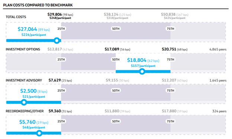Viewport: 232px width, 139px height.
Task: Click the $18,804 investment options value
Action: coord(137,60)
